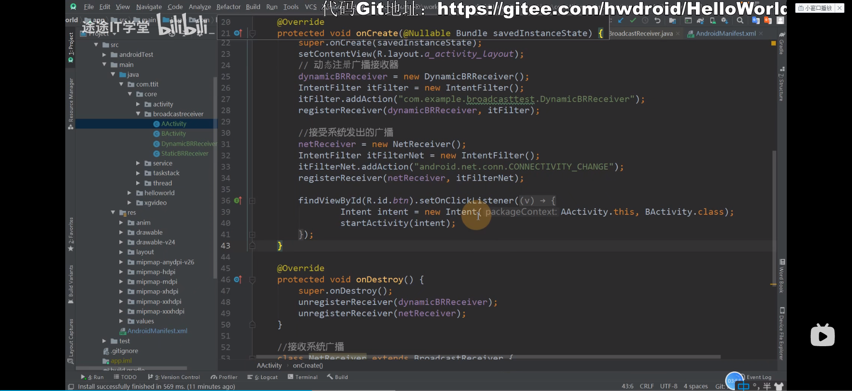This screenshot has width=852, height=391.
Task: Open the Event Log
Action: click(759, 377)
